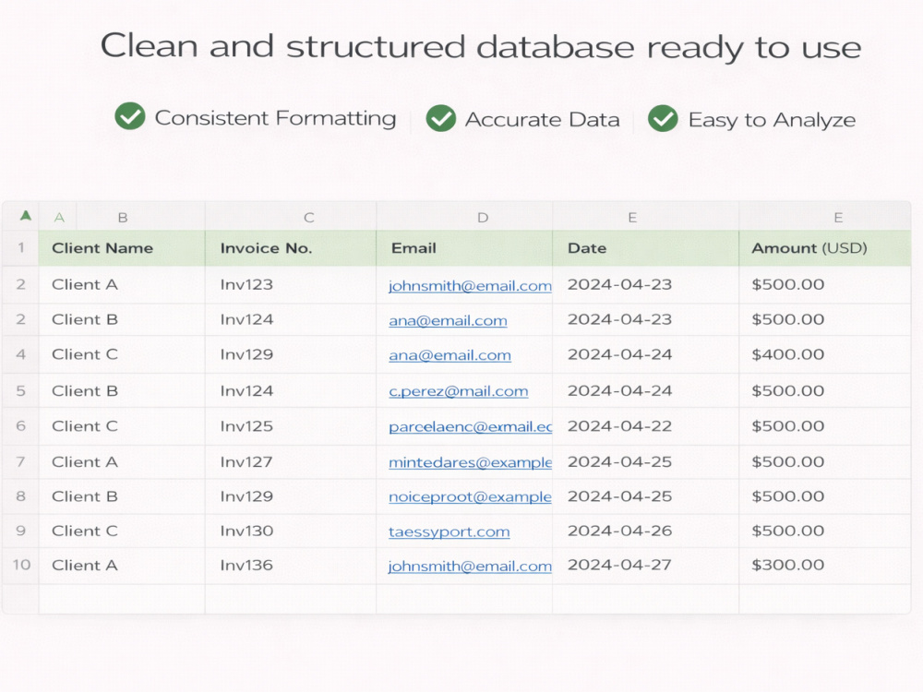
Task: Select the Client Name header cell
Action: point(122,248)
